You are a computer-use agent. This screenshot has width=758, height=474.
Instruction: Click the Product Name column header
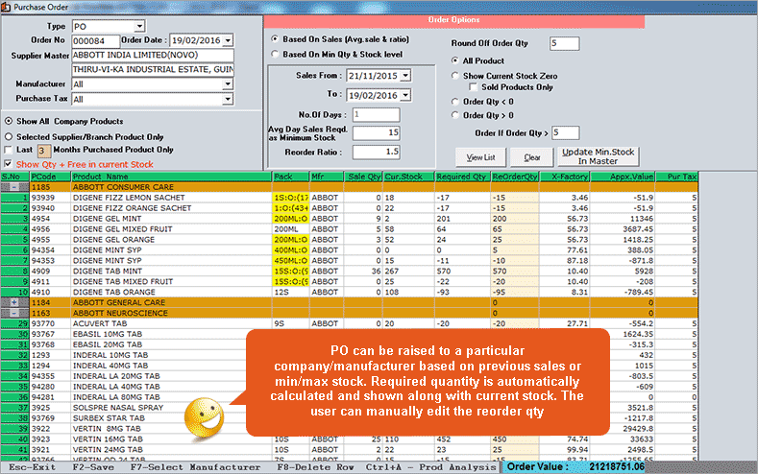[171, 177]
